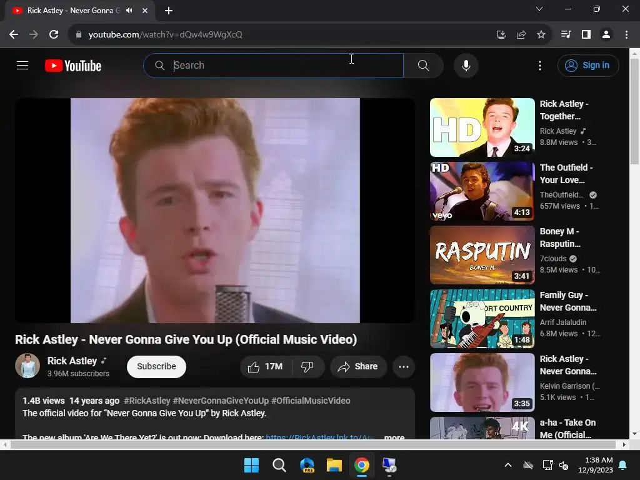The image size is (640, 480).
Task: Share this page from address bar
Action: point(521,34)
